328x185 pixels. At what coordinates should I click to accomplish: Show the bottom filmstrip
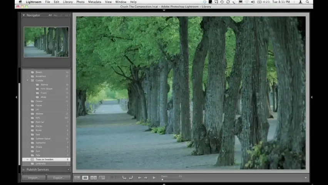click(x=164, y=184)
